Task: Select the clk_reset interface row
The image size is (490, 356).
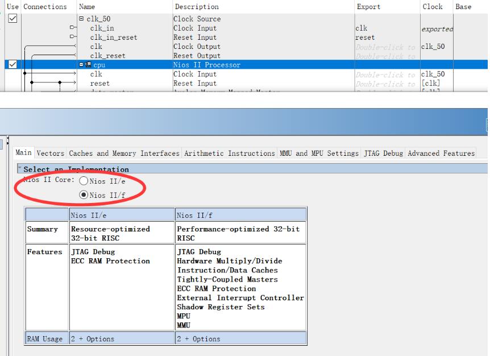Action: [108, 56]
